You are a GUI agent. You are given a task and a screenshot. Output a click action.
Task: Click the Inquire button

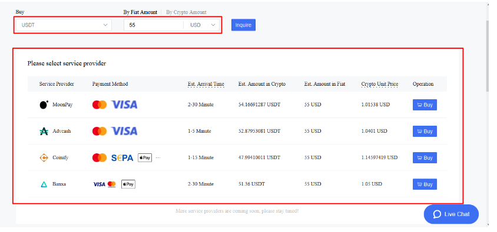click(243, 25)
